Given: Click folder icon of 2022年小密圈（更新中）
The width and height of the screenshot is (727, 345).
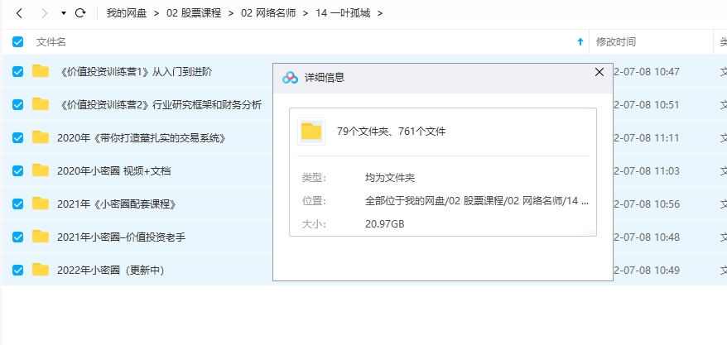Looking at the screenshot, I should (x=41, y=270).
